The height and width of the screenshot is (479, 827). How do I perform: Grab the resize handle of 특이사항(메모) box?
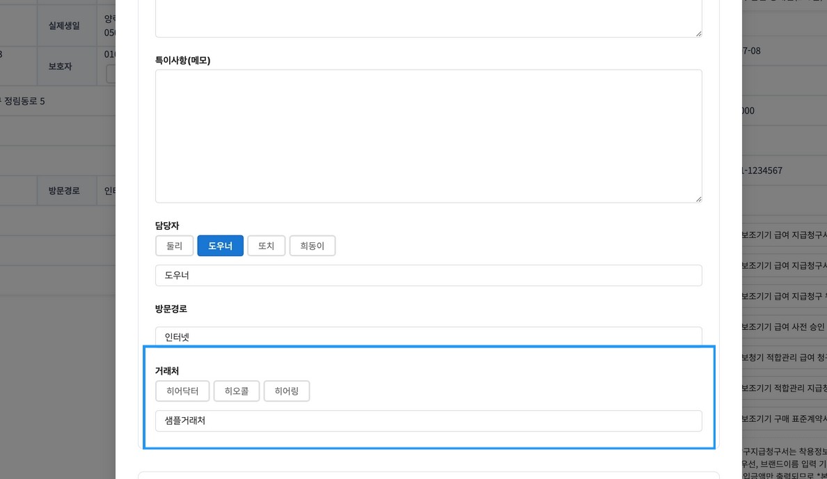(x=698, y=199)
